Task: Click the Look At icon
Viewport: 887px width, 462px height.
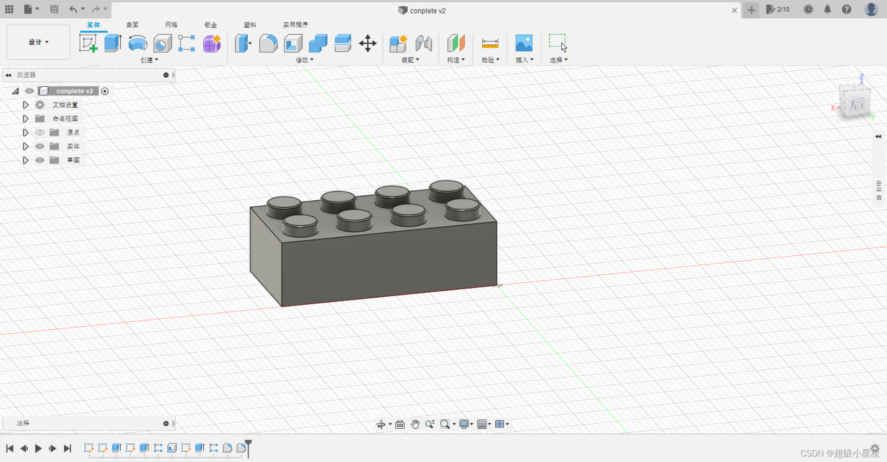Action: click(x=400, y=424)
